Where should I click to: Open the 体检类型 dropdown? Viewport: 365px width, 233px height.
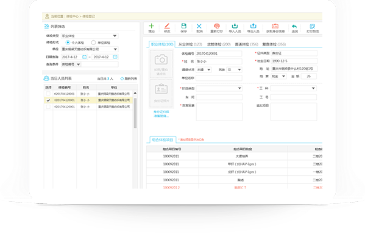click(90, 36)
